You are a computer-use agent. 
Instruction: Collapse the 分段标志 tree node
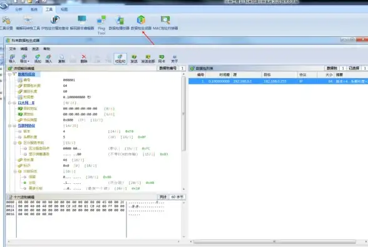15,171
